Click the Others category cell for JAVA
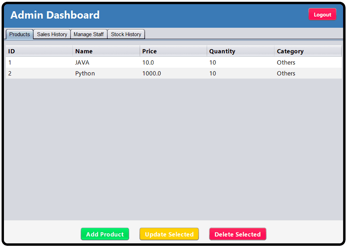This screenshot has height=249, width=352. 286,62
